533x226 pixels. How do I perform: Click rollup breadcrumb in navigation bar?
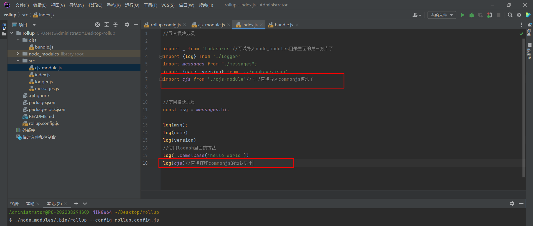[x=10, y=15]
